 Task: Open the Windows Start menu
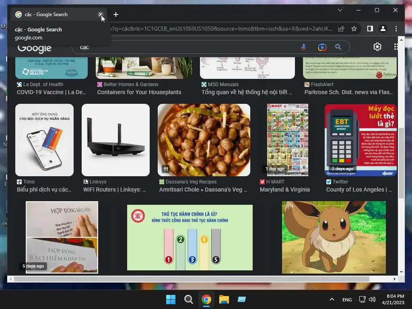pyautogui.click(x=171, y=299)
